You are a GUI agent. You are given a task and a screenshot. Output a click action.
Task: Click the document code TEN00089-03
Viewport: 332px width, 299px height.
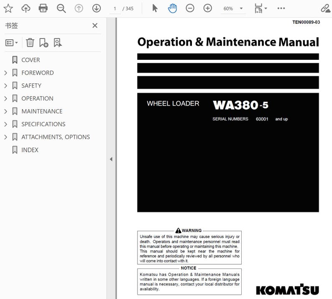point(306,22)
